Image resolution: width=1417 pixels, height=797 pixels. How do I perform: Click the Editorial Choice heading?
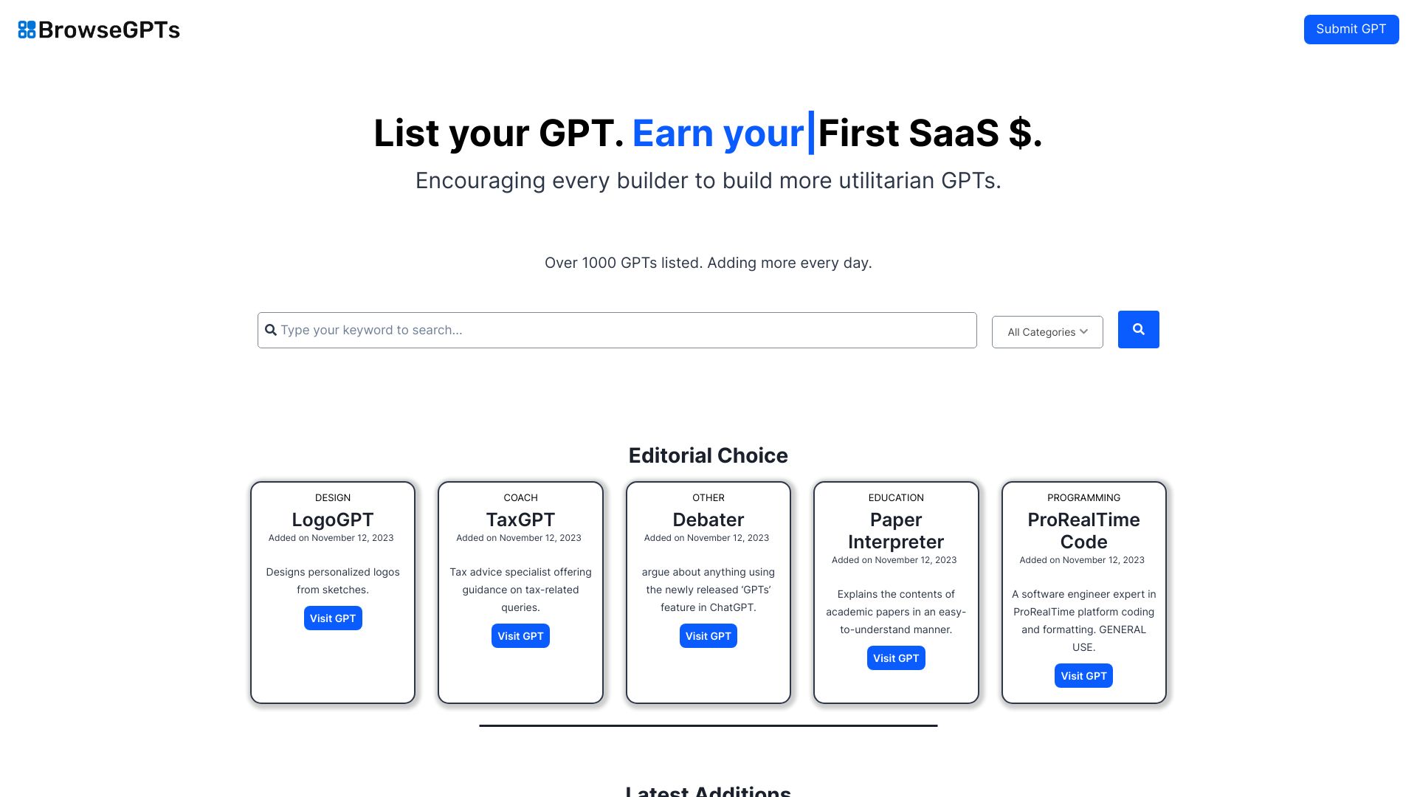[x=708, y=455]
